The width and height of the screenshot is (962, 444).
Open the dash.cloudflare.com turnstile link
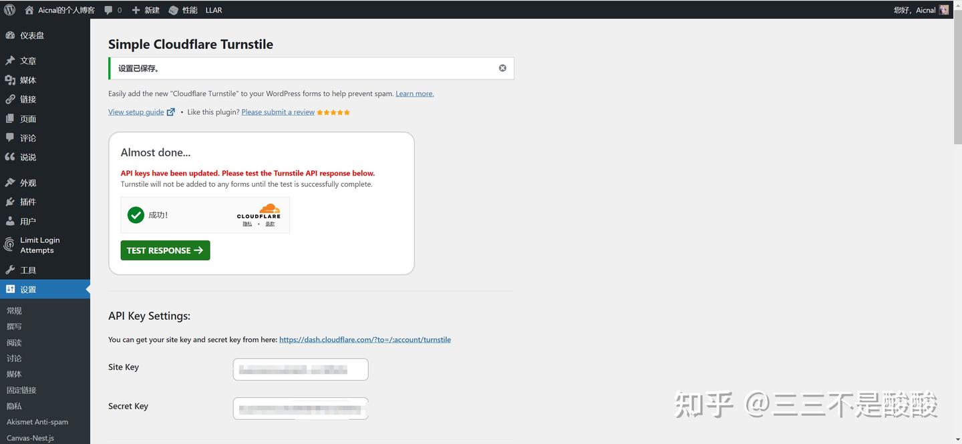point(365,340)
